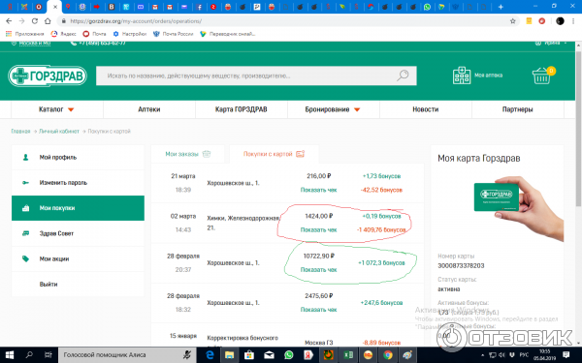This screenshot has height=363, width=582.
Task: Open Excel from the taskbar
Action: (348, 355)
